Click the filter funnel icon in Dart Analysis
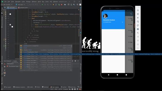 5,76
